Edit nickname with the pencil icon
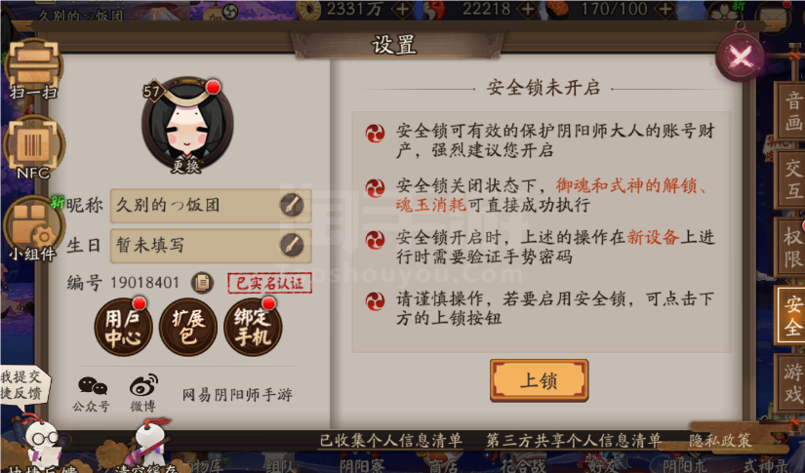Viewport: 805px width, 473px height. pos(292,205)
